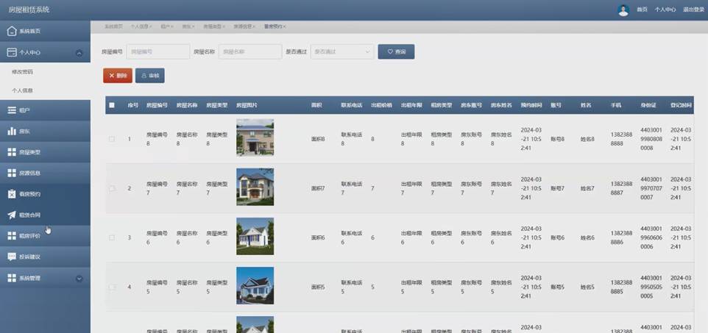Viewport: 708px width, 333px height.
Task: Close the 房源信息 tab via its x
Action: pyautogui.click(x=254, y=26)
